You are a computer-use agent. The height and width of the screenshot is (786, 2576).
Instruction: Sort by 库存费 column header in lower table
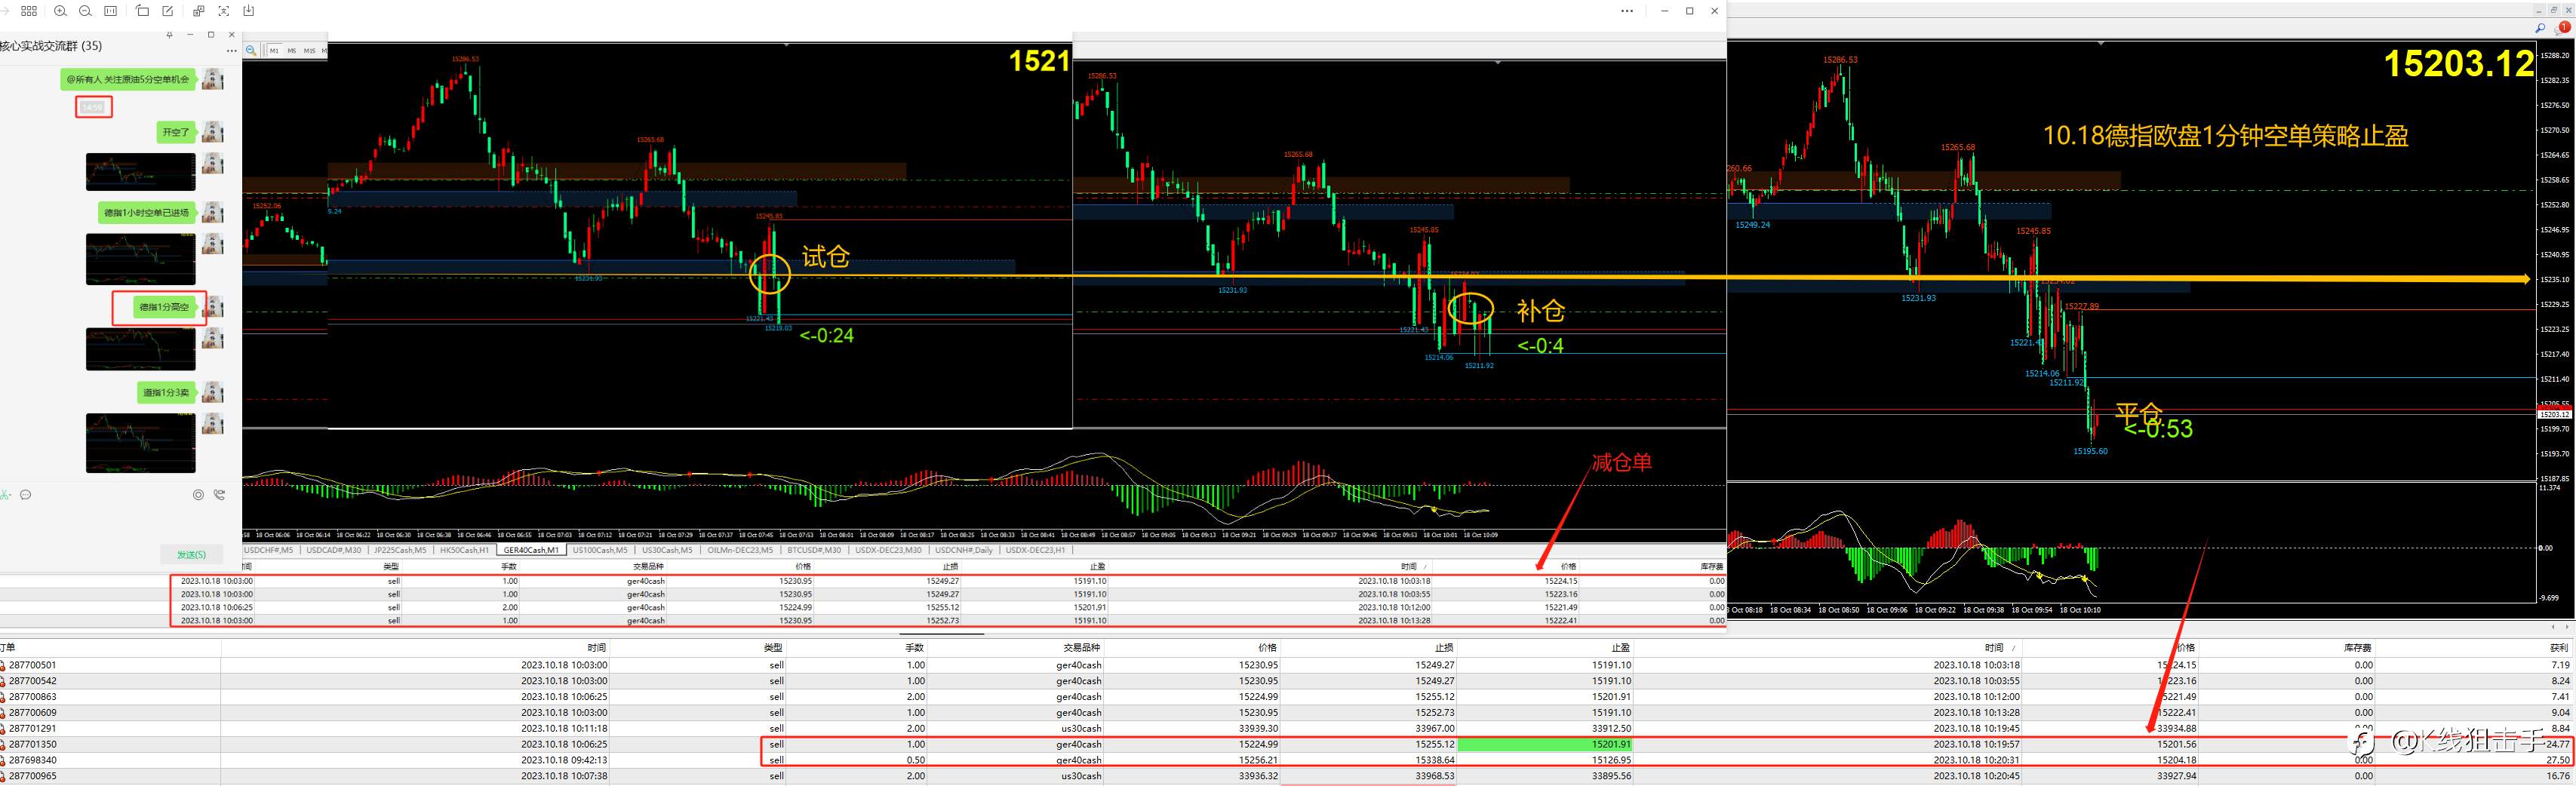2357,647
